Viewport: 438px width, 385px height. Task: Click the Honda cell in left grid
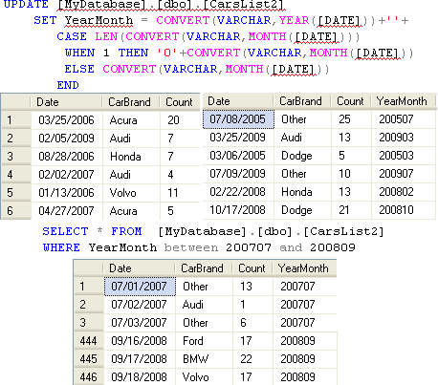click(x=131, y=157)
